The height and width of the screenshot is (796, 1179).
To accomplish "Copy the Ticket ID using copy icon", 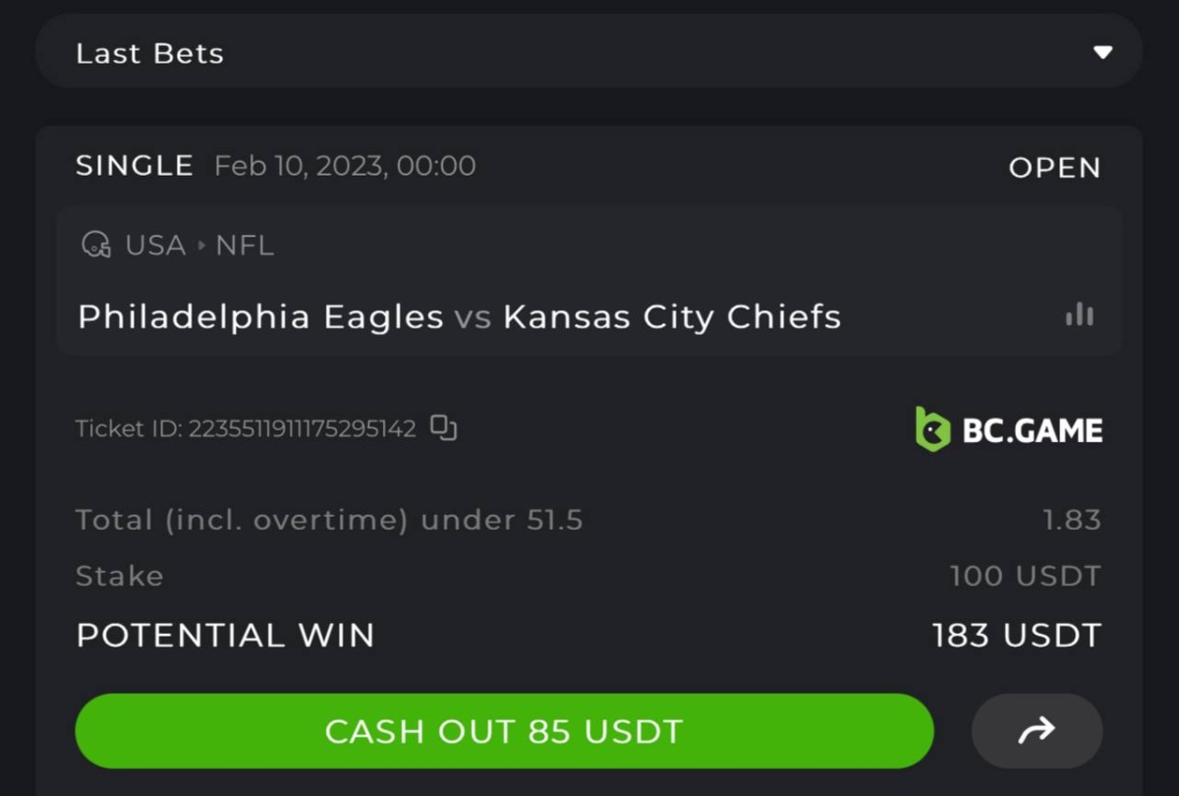I will 444,428.
